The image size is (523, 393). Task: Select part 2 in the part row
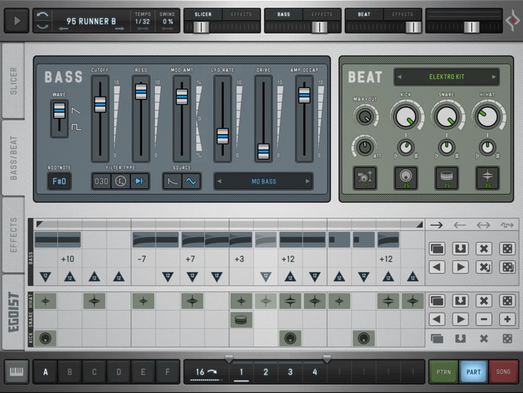[266, 371]
